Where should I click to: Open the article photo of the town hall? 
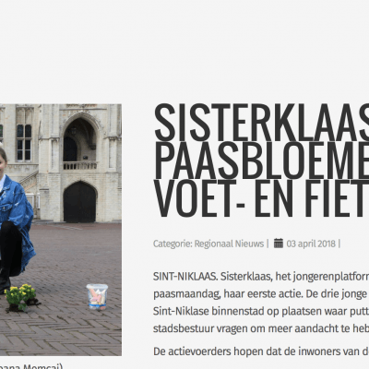point(61,230)
